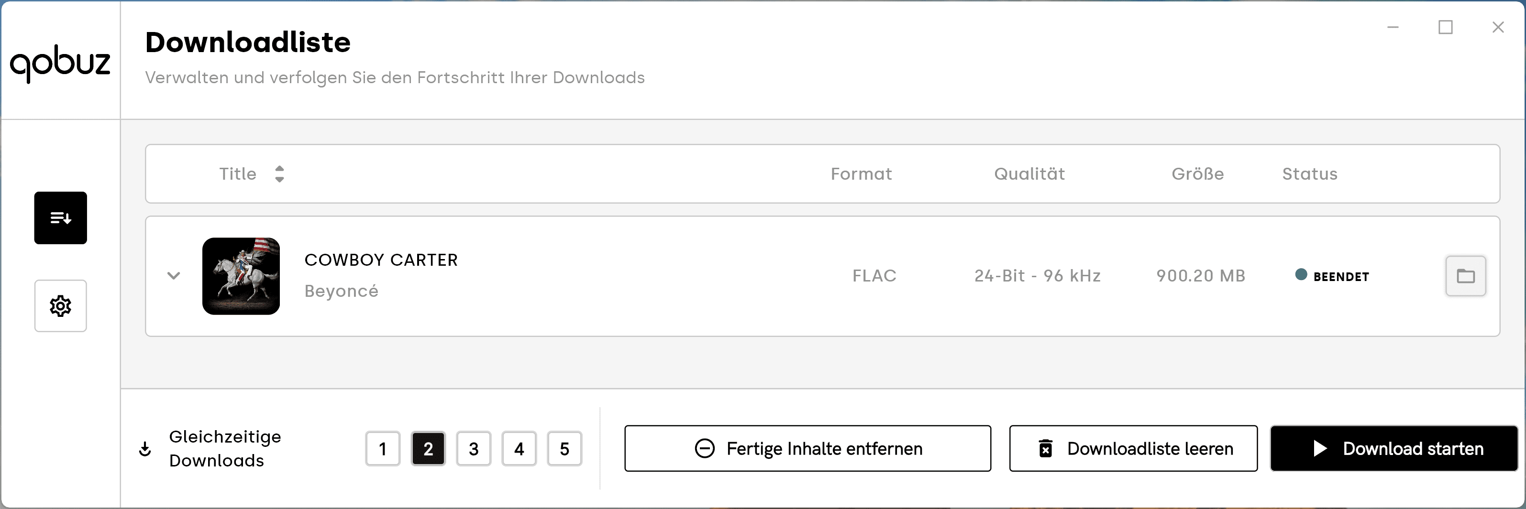Open settings via the gear icon
This screenshot has height=509, width=1526.
tap(60, 306)
